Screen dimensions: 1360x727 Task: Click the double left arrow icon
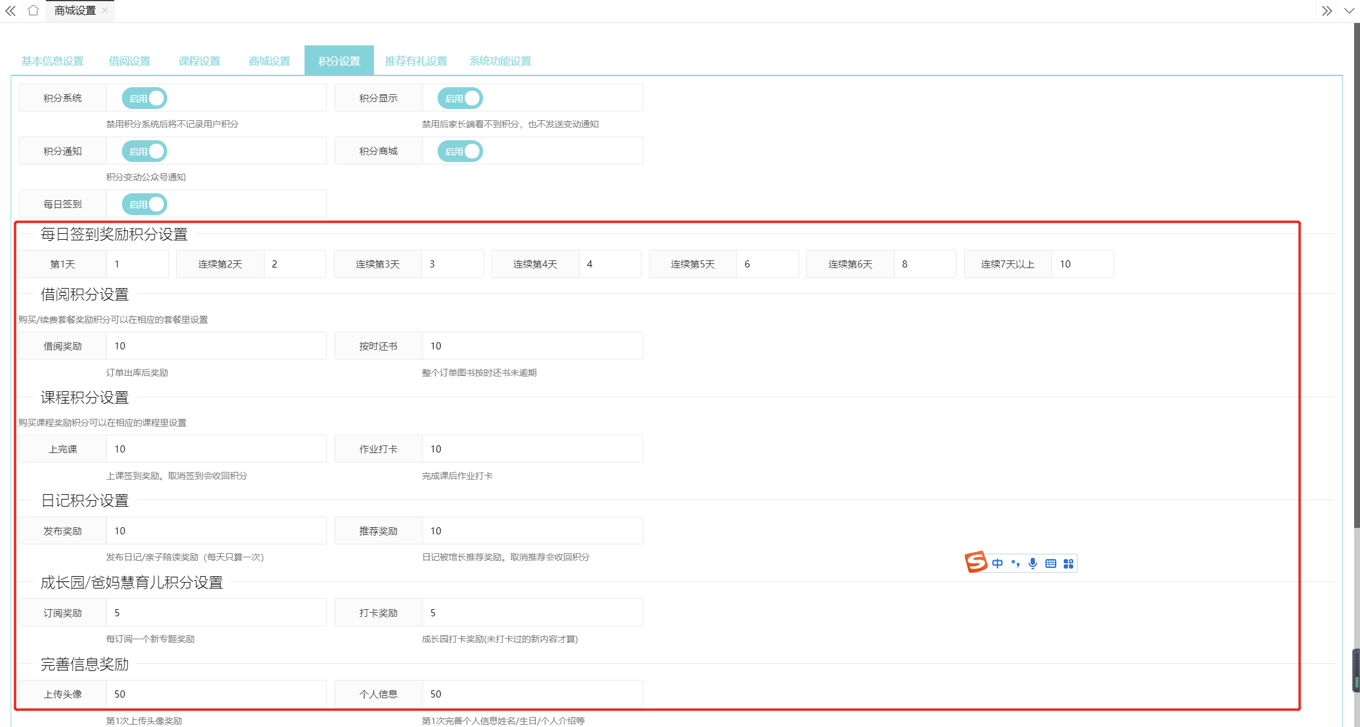point(11,11)
